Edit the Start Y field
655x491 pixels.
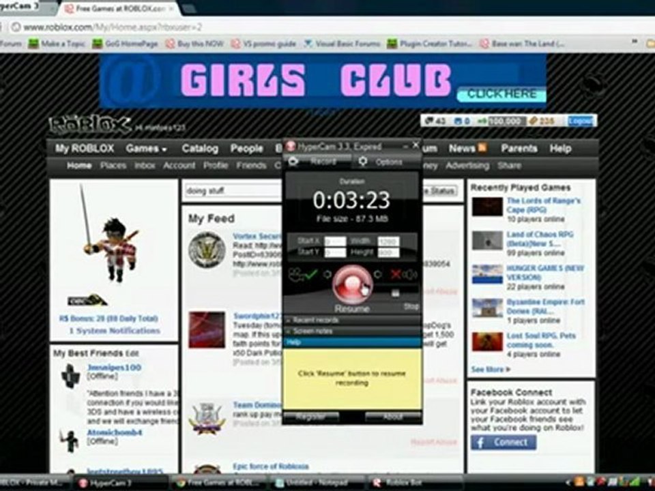pyautogui.click(x=335, y=252)
